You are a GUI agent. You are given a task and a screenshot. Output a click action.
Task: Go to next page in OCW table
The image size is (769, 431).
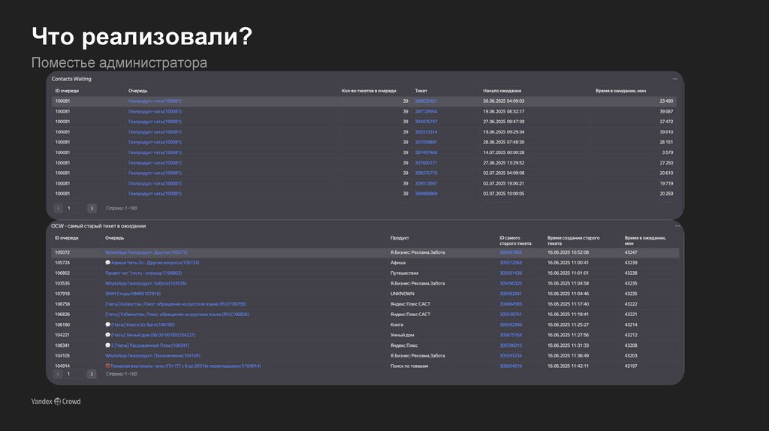[x=92, y=374]
